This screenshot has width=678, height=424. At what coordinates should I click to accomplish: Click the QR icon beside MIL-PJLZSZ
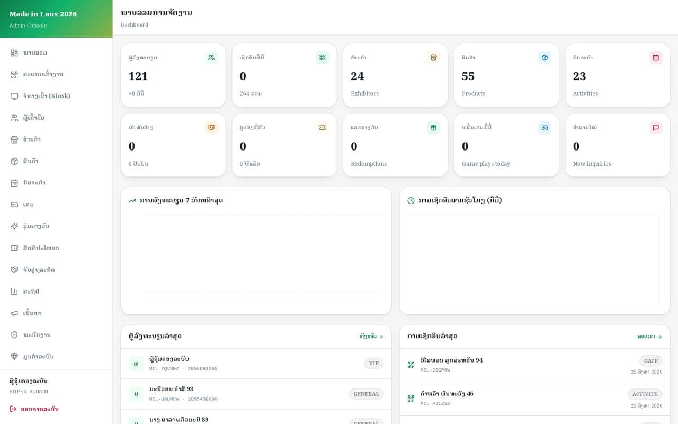coord(411,399)
